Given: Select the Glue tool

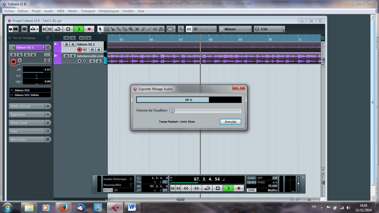Looking at the screenshot, I should click(119, 29).
